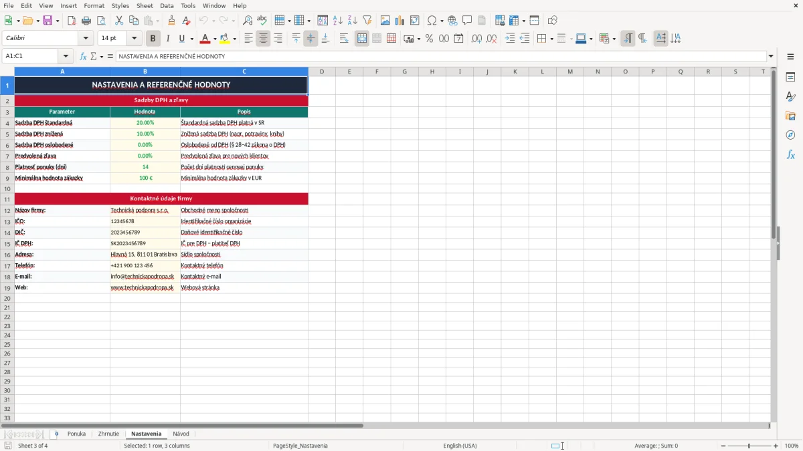Click the Print icon
Image resolution: width=803 pixels, height=451 pixels.
[x=86, y=21]
